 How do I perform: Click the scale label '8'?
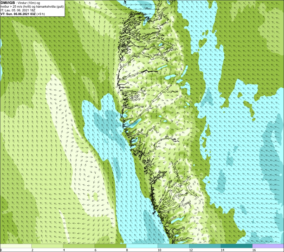127,250
